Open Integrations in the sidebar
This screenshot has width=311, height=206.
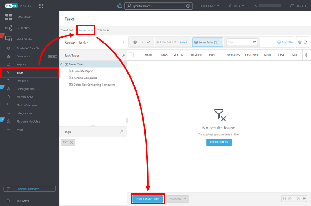(24, 113)
